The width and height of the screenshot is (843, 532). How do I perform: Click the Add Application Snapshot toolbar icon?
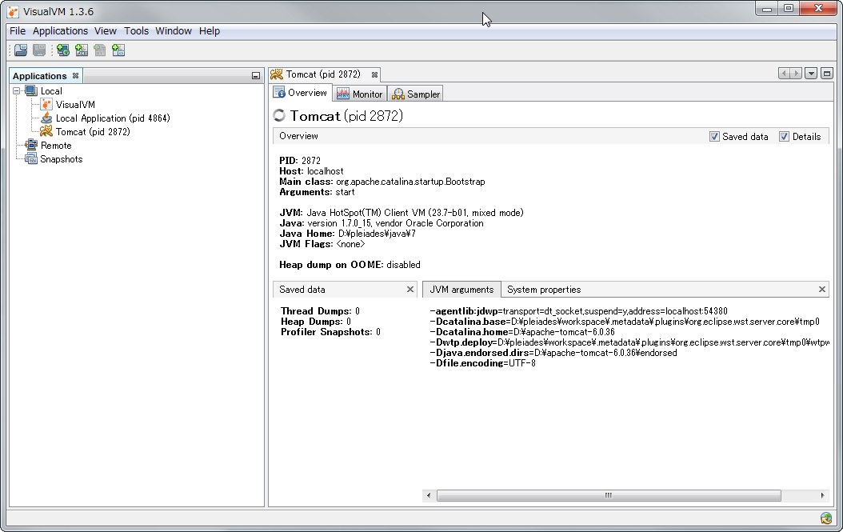(118, 50)
